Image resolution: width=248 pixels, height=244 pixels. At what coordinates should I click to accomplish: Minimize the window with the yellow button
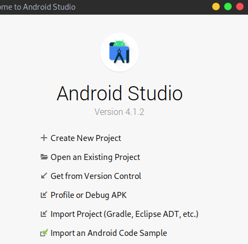216,7
